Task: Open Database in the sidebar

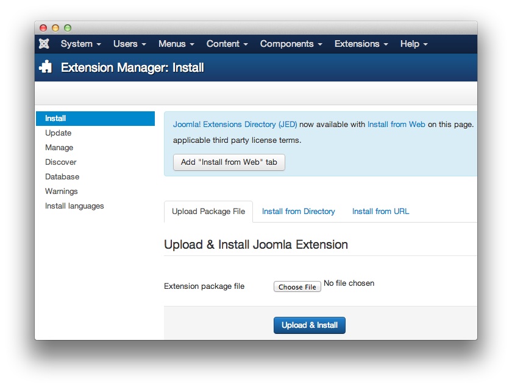Action: pos(62,176)
